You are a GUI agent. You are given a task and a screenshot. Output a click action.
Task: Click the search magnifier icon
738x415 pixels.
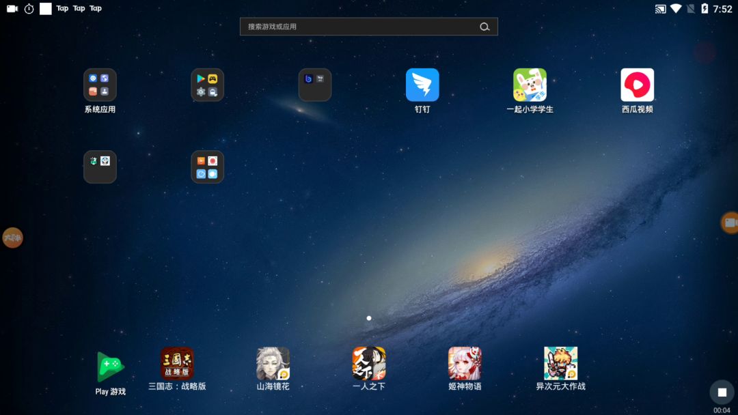pyautogui.click(x=484, y=27)
